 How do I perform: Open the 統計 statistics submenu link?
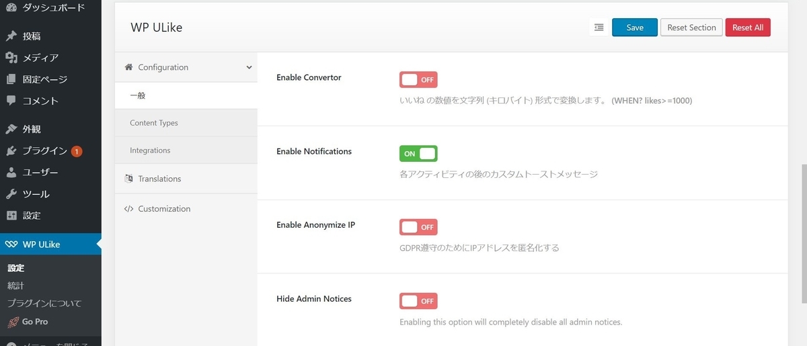(15, 286)
